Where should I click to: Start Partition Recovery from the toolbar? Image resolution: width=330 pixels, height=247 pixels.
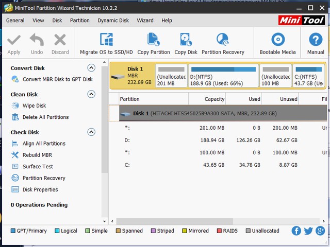(x=223, y=40)
